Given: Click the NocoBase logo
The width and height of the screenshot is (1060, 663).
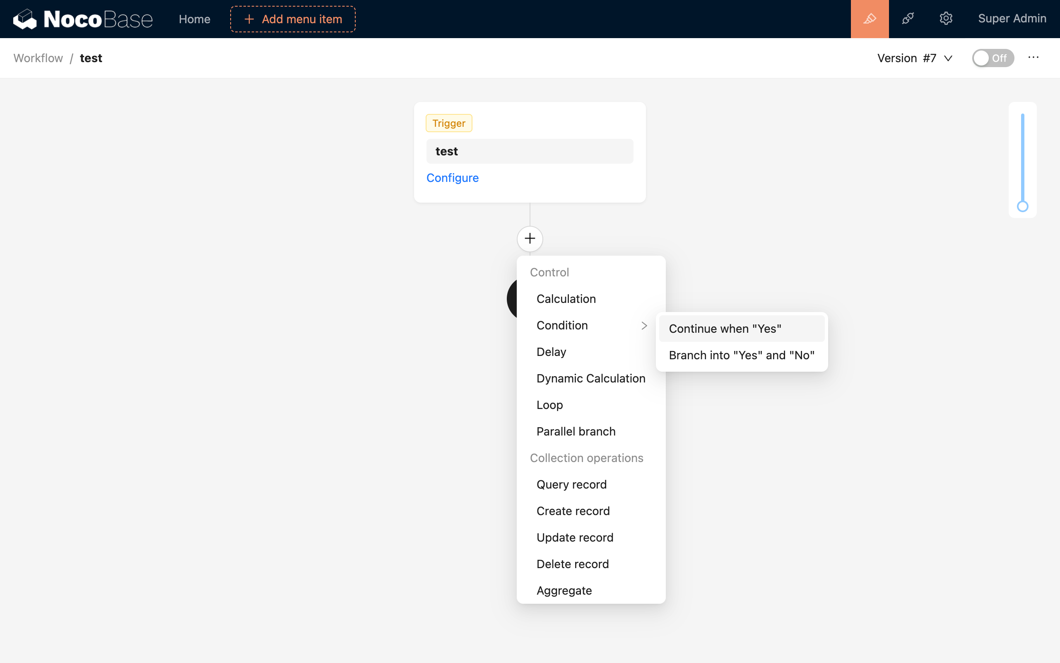Looking at the screenshot, I should [83, 19].
